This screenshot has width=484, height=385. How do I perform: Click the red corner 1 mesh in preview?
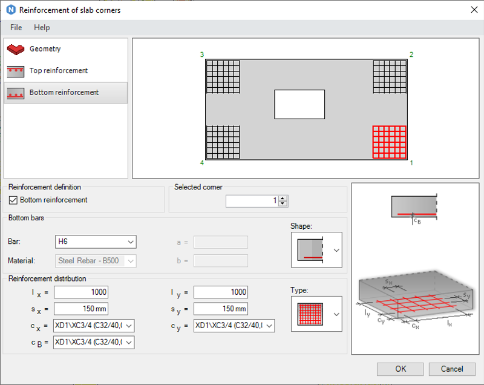coord(390,142)
